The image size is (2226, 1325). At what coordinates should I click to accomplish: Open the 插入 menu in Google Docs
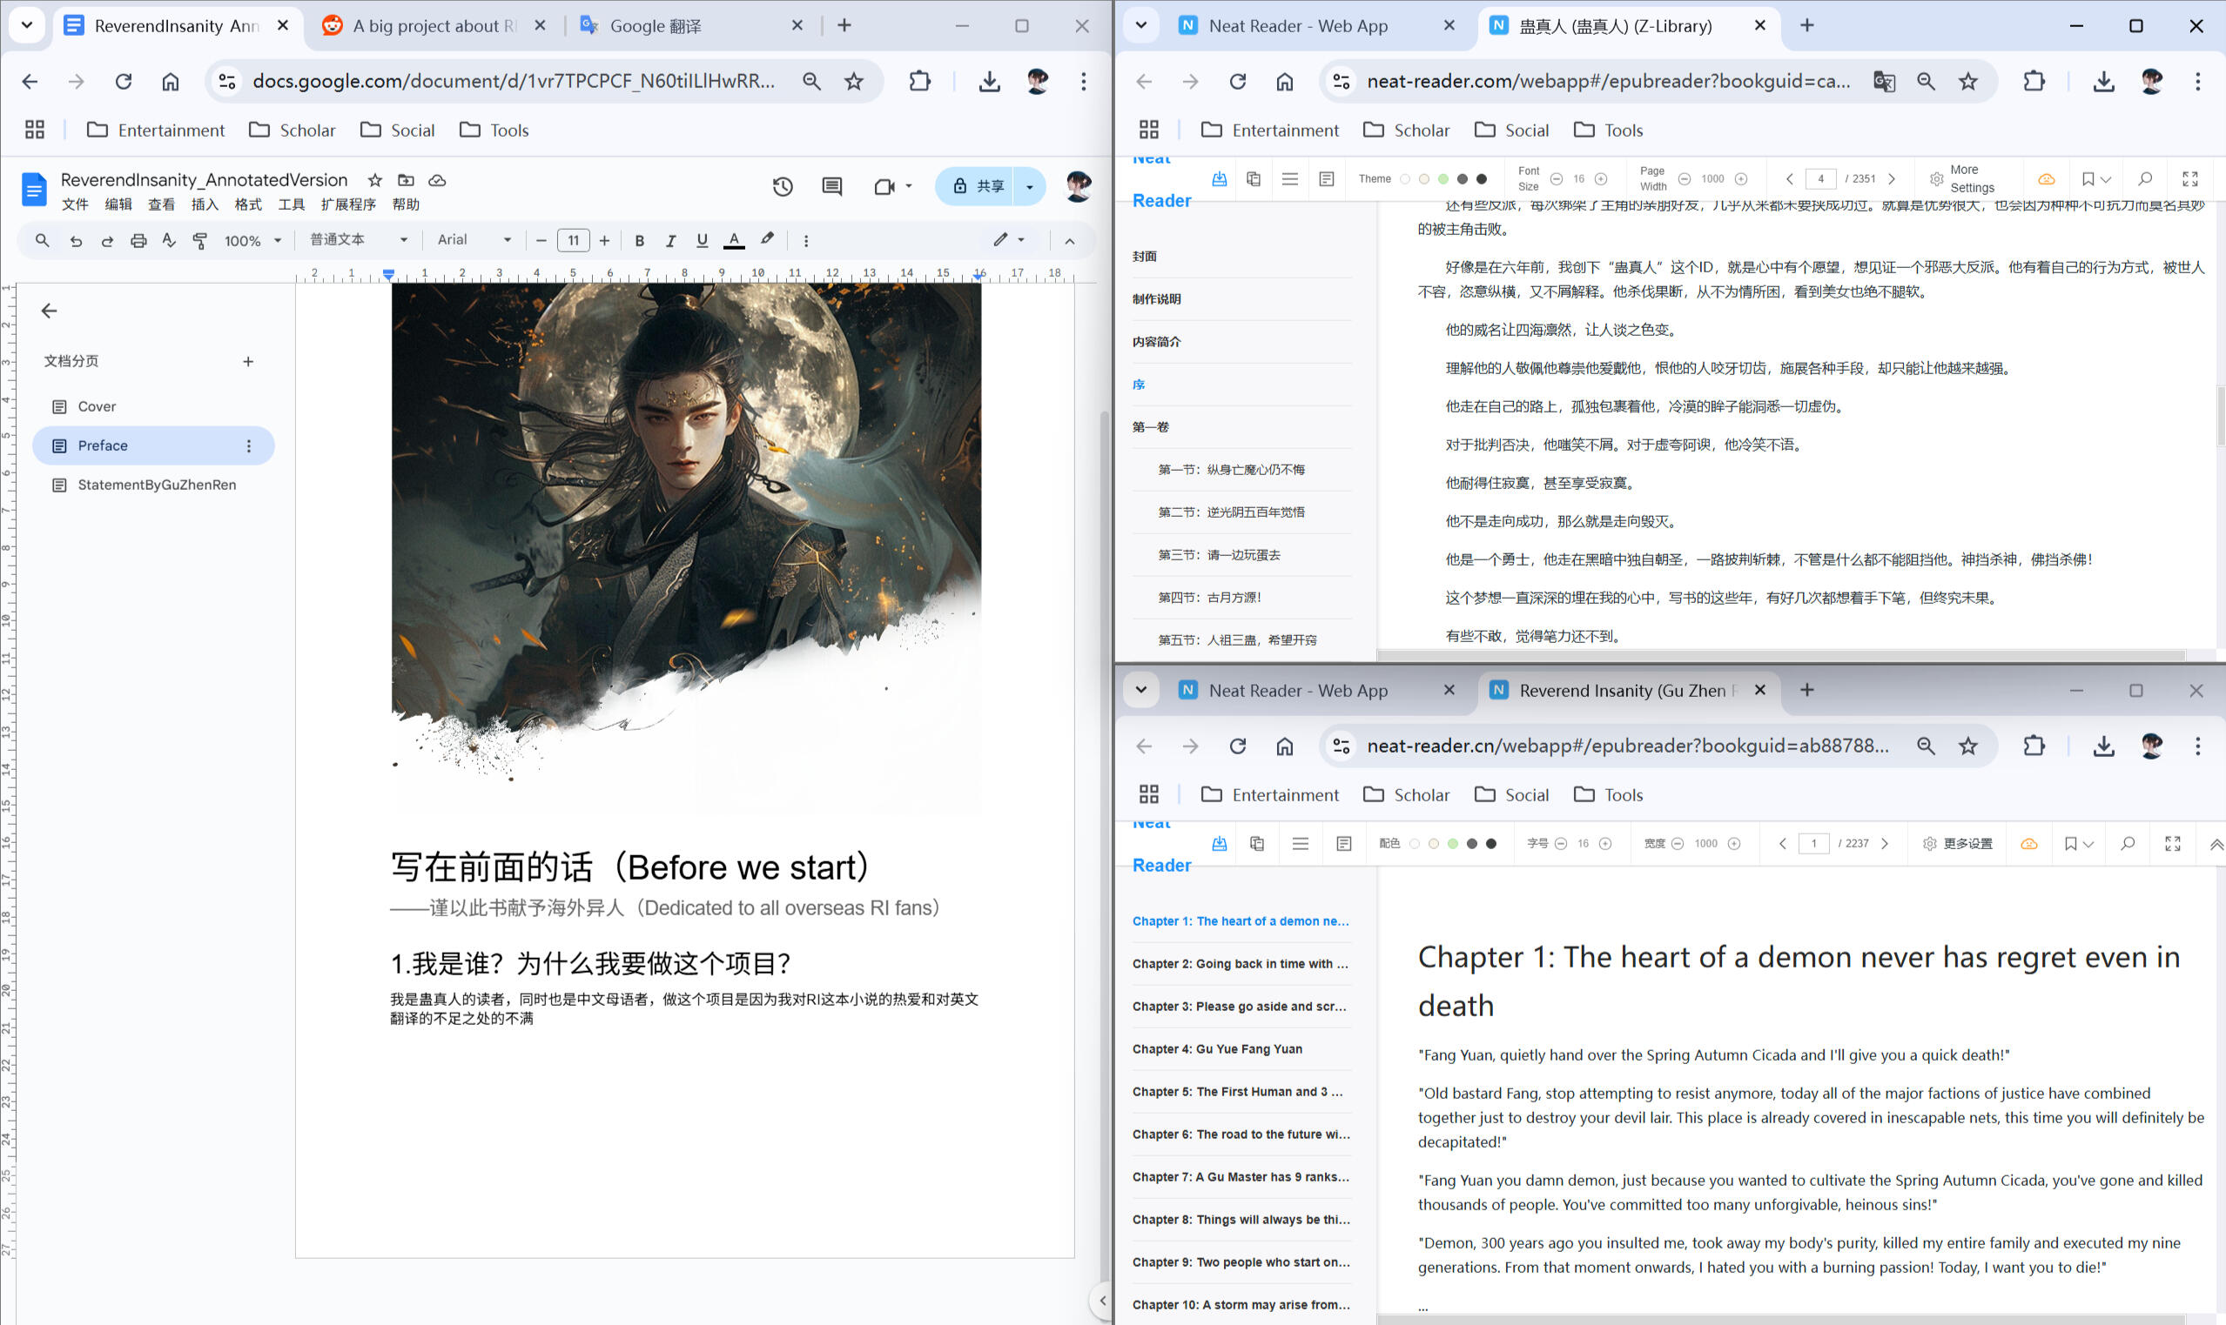tap(205, 204)
